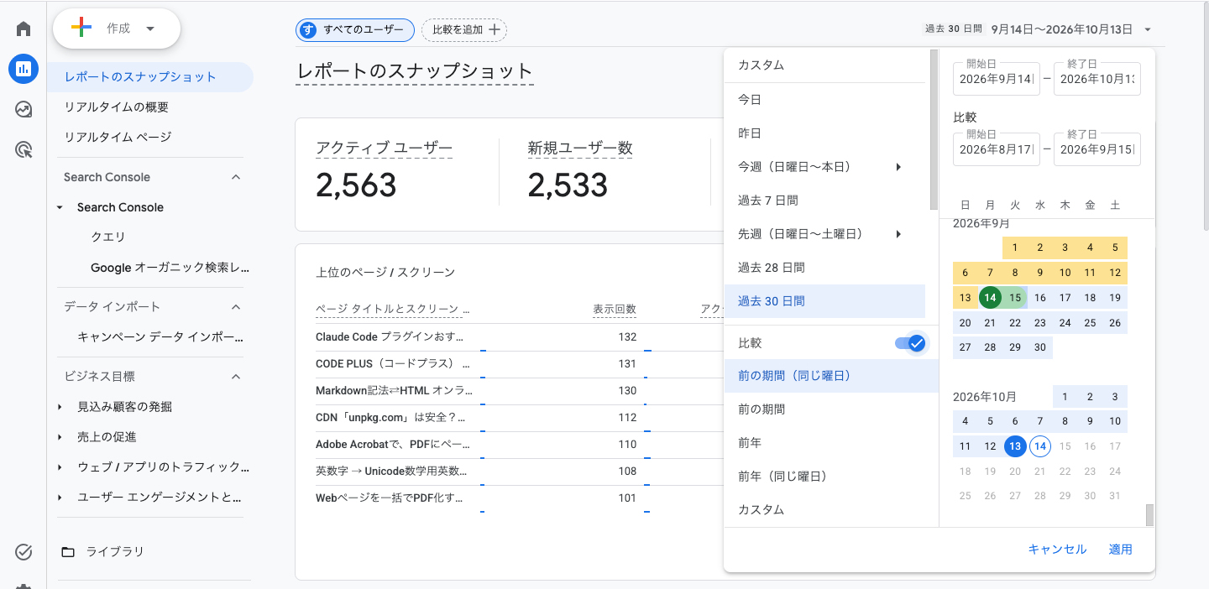Expand 見込み顧客の発掘 tree item

point(60,407)
